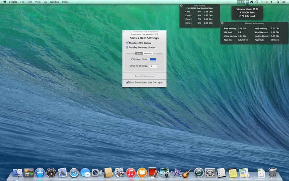Switch to the Memory tab
The width and height of the screenshot is (289, 181).
click(148, 53)
